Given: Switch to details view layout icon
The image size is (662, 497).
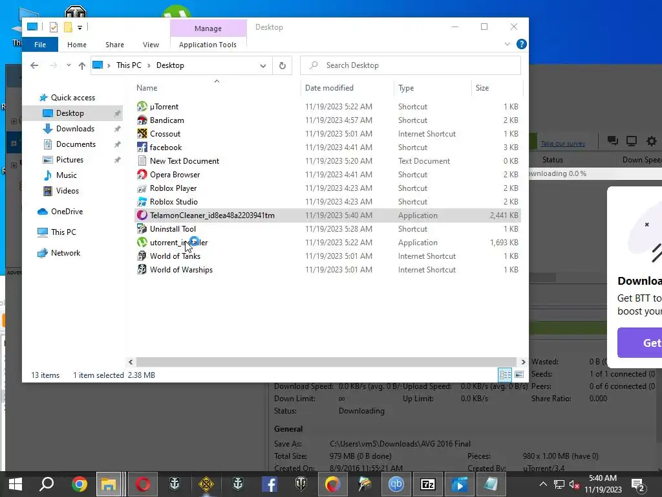Looking at the screenshot, I should click(505, 375).
